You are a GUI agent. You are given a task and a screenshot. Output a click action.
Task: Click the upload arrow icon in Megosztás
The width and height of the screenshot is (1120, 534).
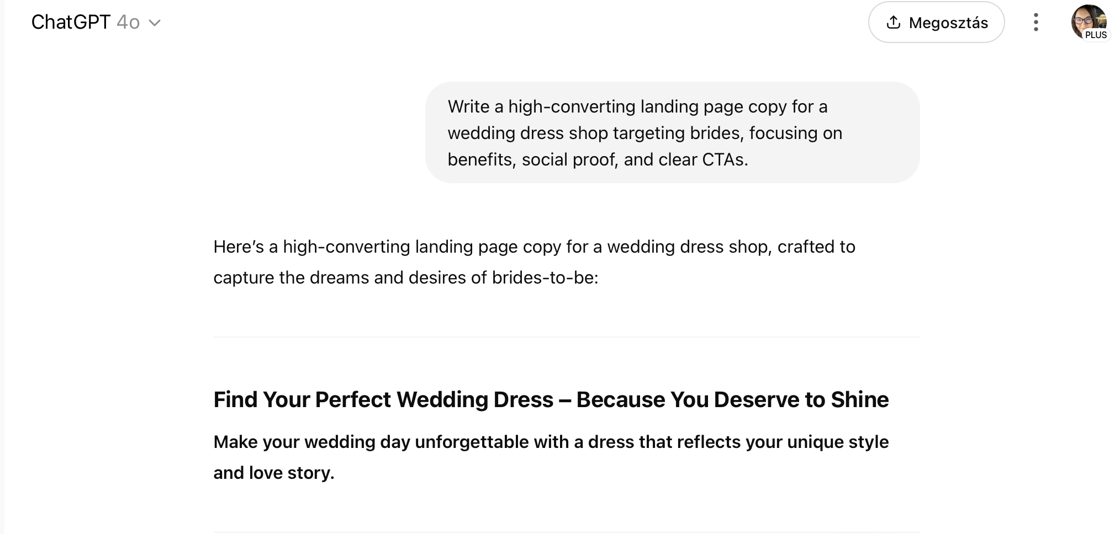[893, 22]
